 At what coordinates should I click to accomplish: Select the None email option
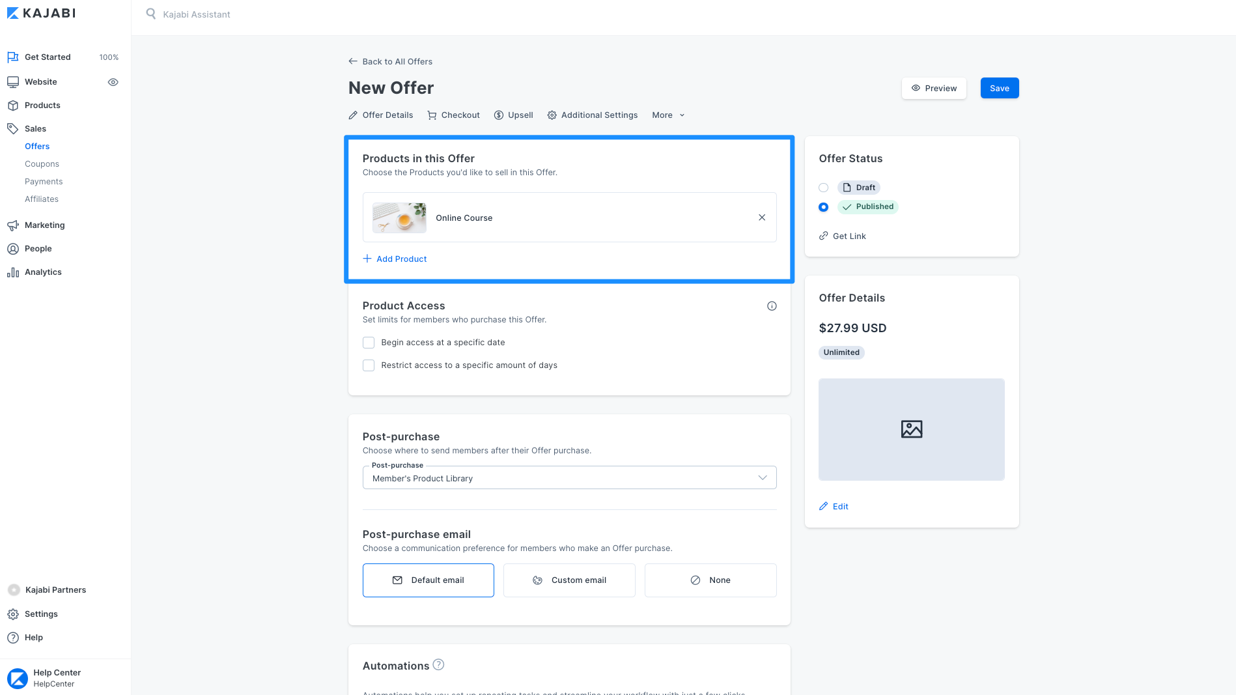710,580
